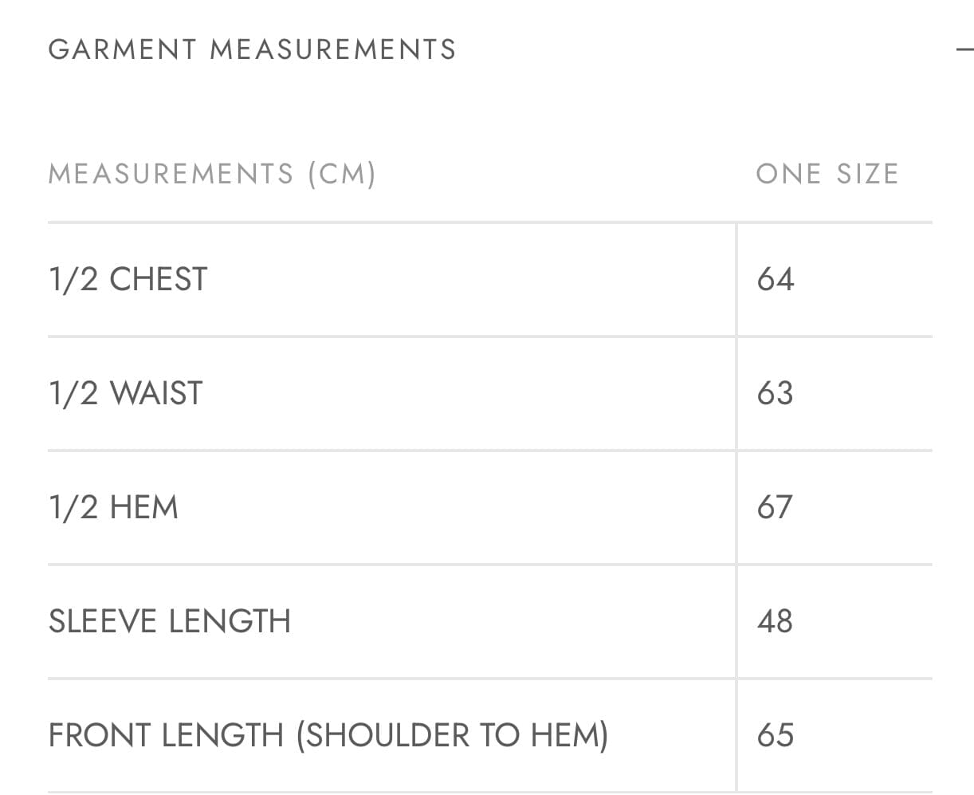Select the ONE SIZE column header
974x795 pixels.
point(827,174)
